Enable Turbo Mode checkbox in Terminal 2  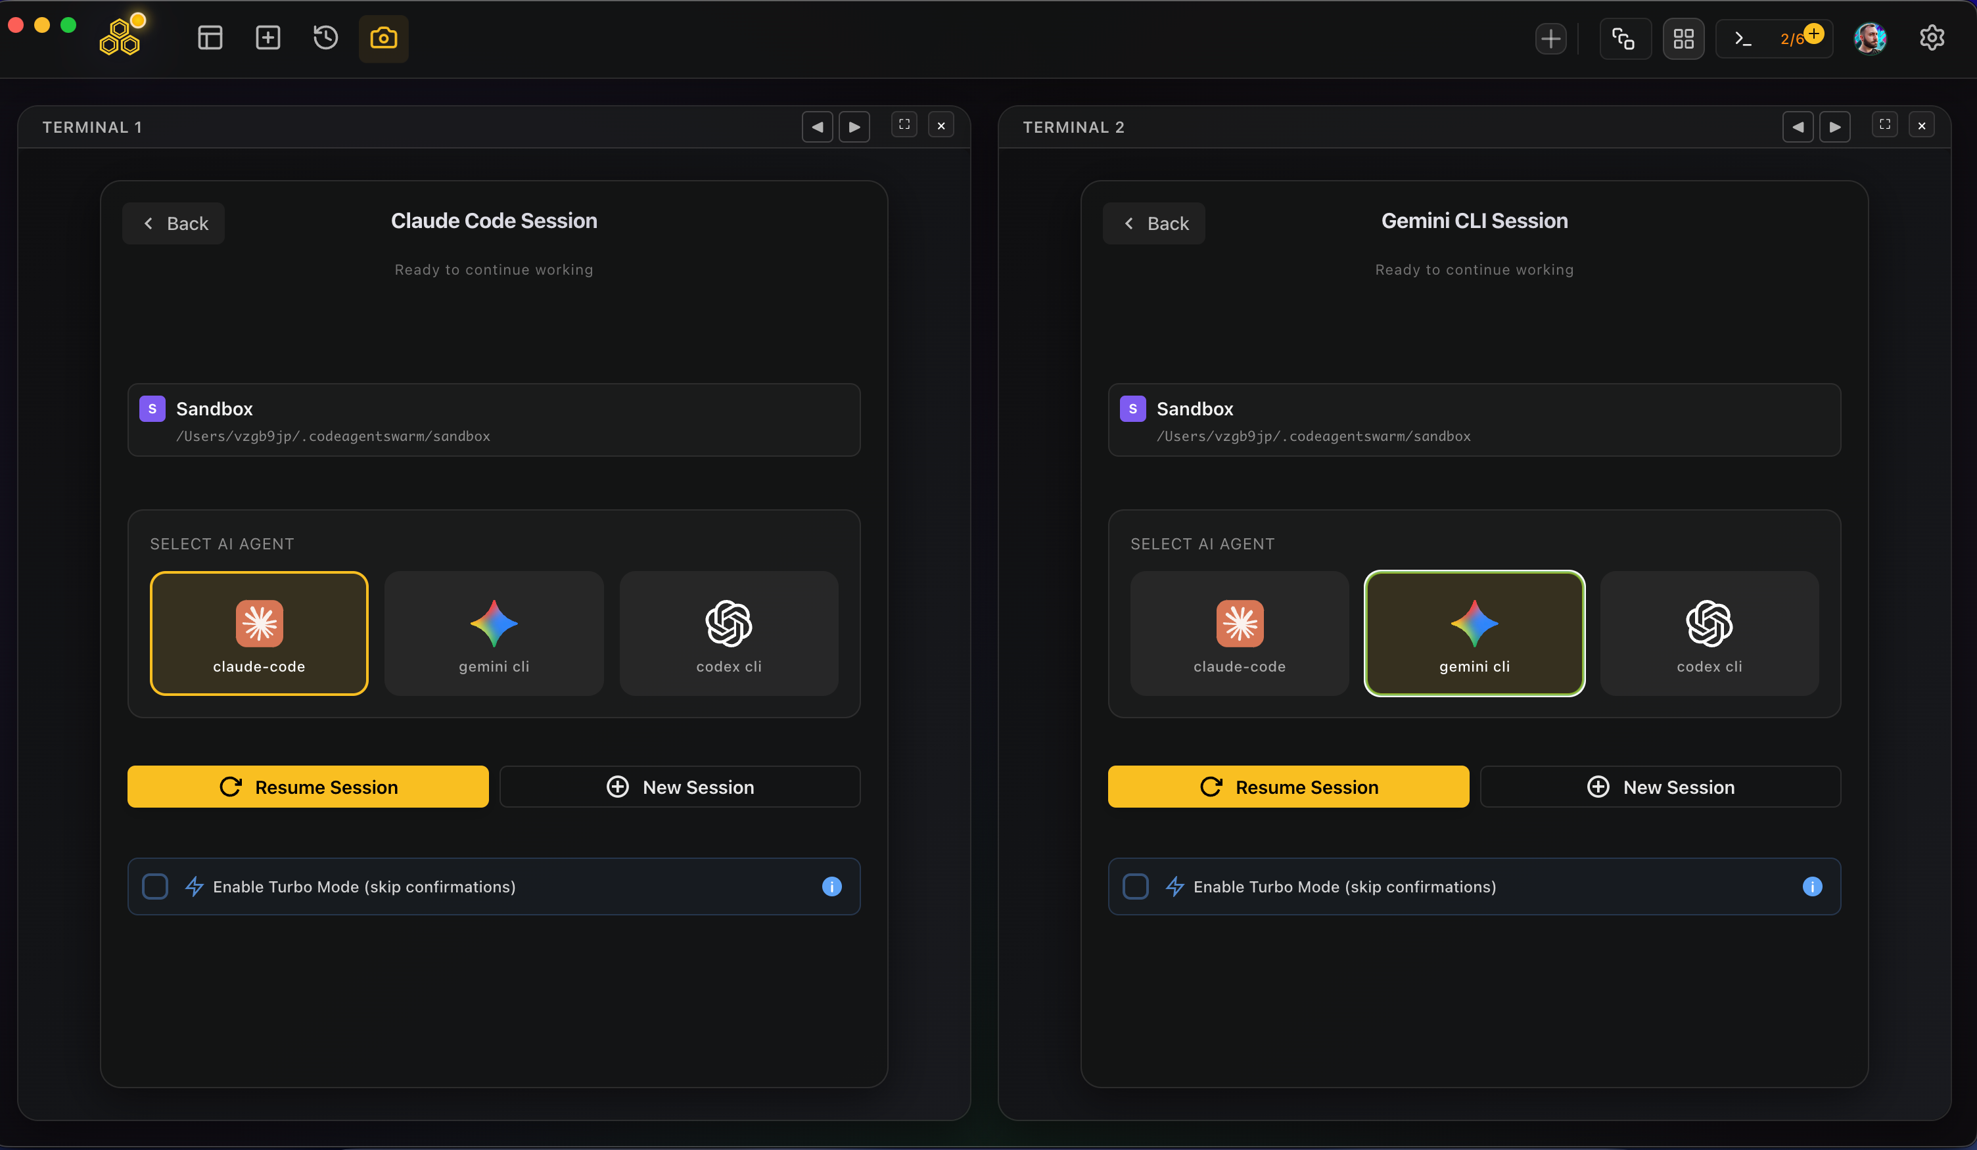tap(1136, 886)
